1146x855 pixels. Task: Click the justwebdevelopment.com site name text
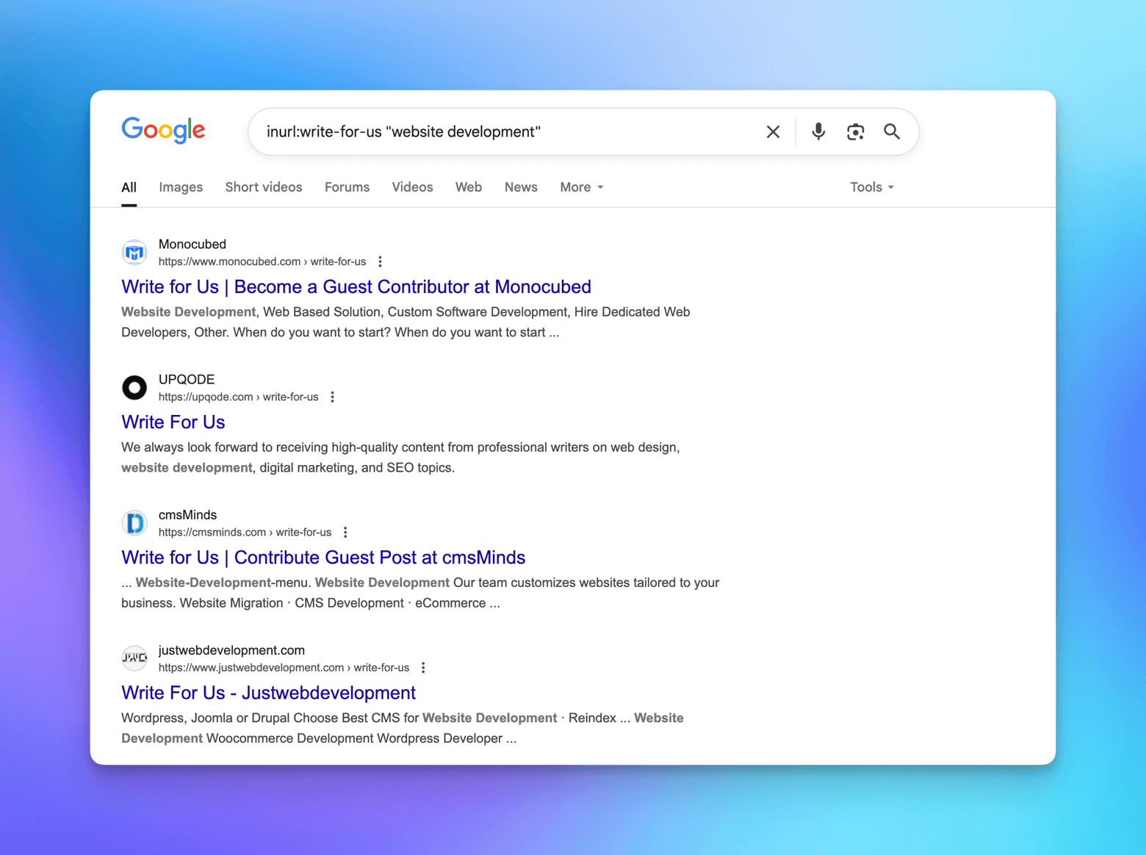tap(231, 650)
